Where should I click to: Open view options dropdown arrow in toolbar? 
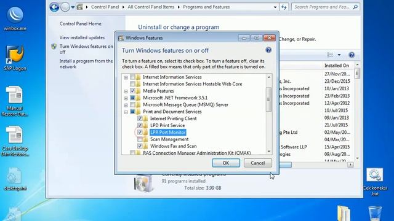coord(339,55)
